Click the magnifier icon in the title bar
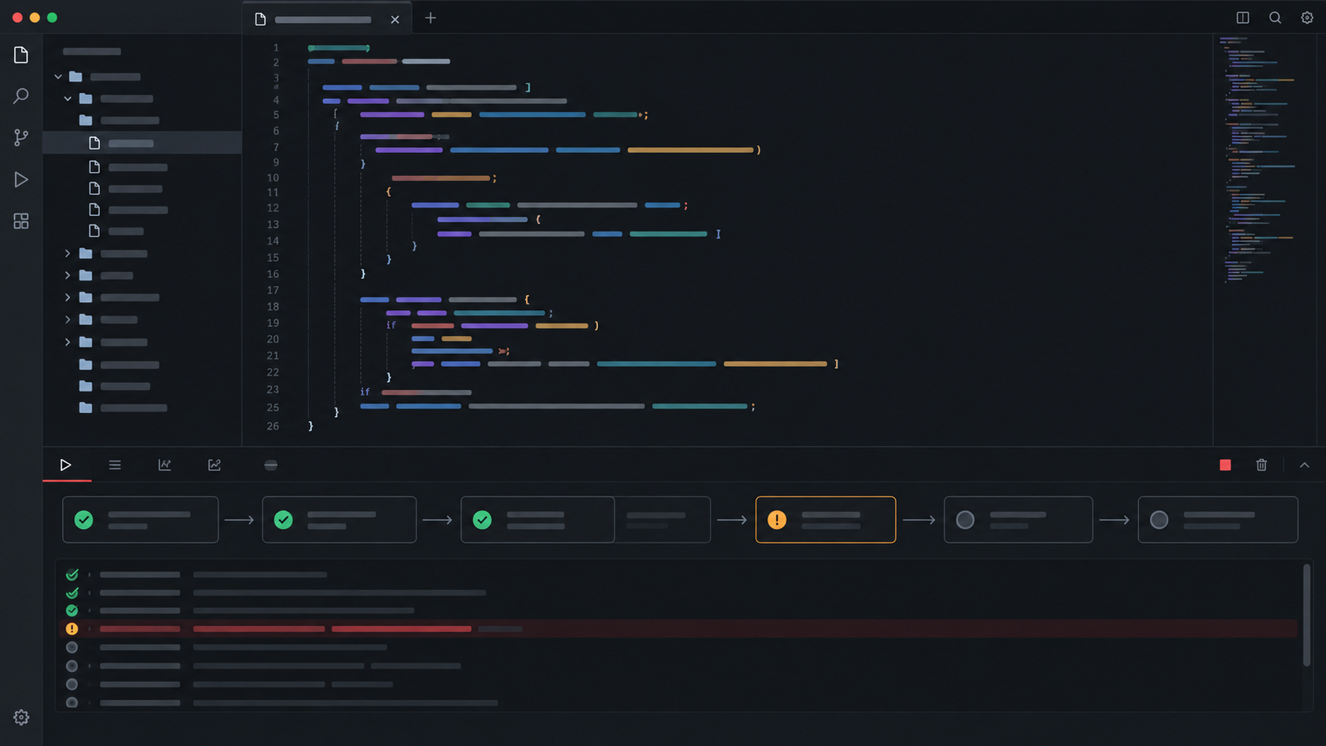The image size is (1326, 746). pyautogui.click(x=1275, y=17)
